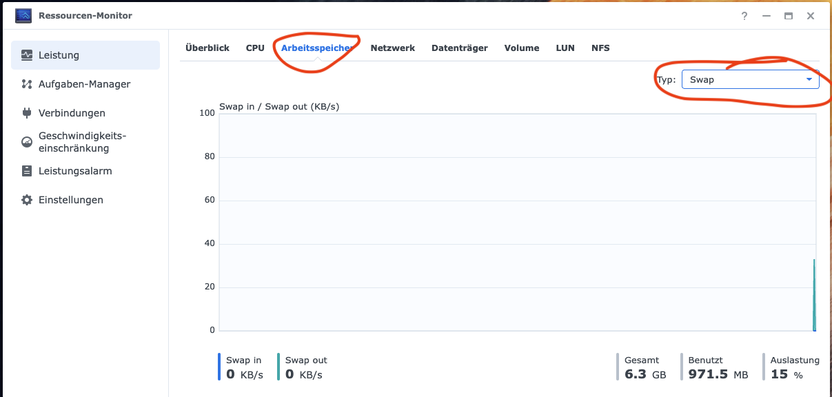Screen dimensions: 832x397
Task: Close the Ressourcen-Monitor window
Action: coord(811,16)
